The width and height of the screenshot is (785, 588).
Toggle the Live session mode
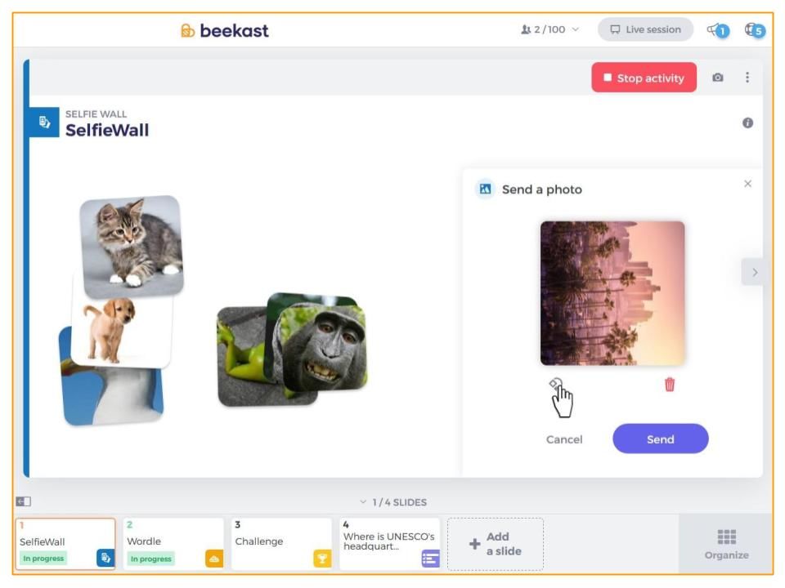[x=645, y=29]
